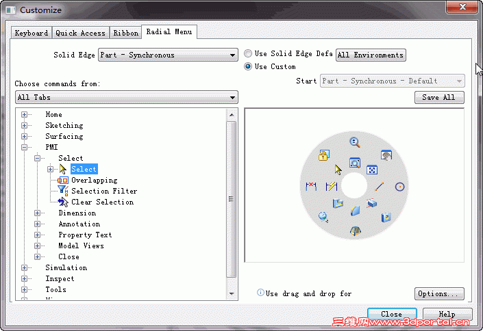Select the Clear Selection command text
This screenshot has height=331, width=483.
point(103,202)
